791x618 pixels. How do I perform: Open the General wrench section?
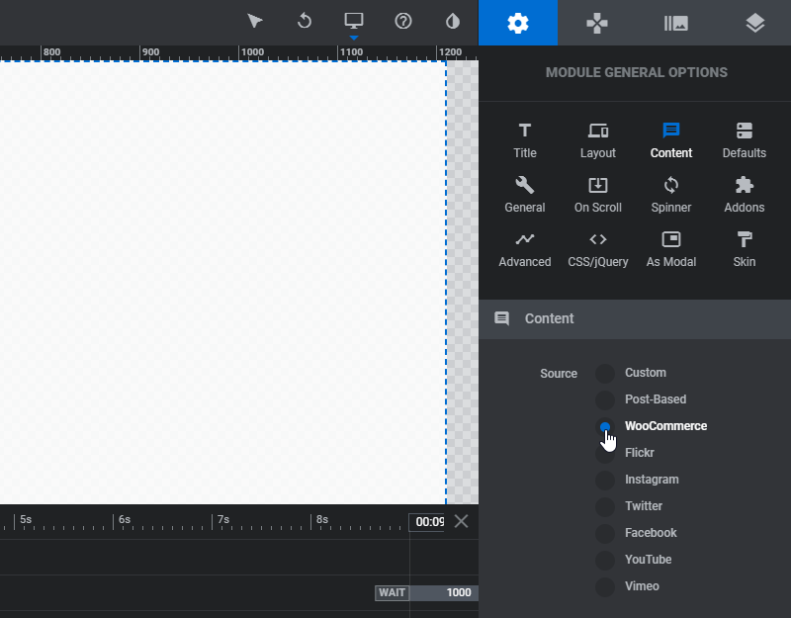pos(525,195)
